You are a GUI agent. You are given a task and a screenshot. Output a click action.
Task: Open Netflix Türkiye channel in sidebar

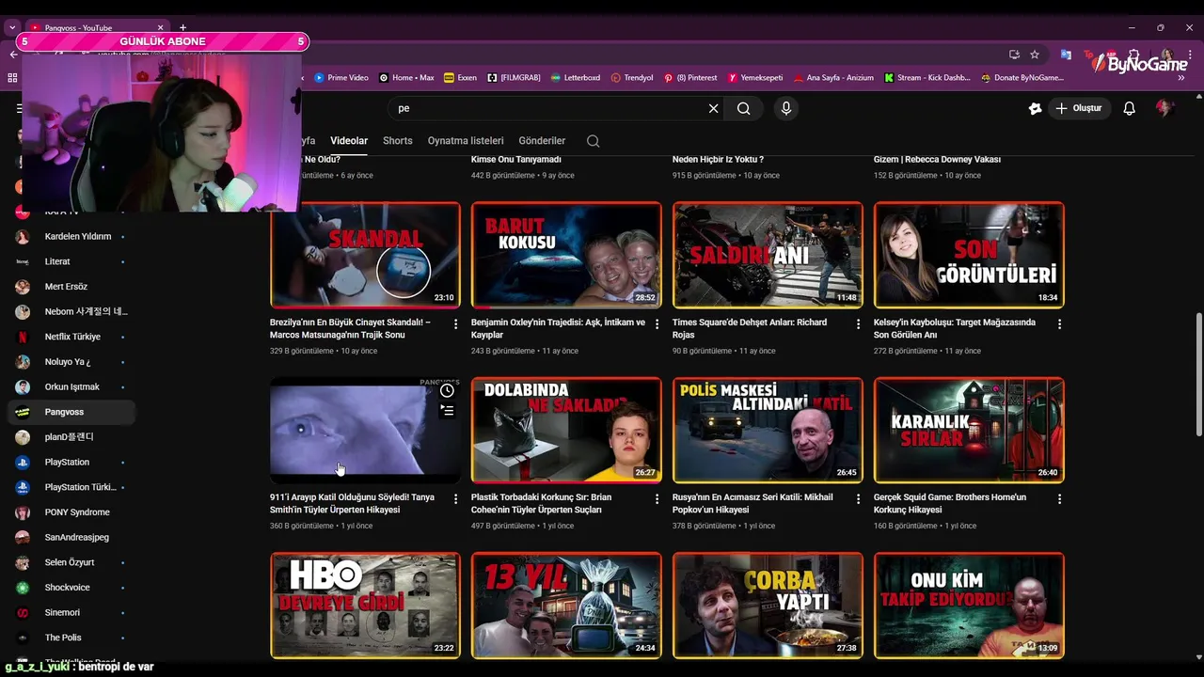point(71,337)
